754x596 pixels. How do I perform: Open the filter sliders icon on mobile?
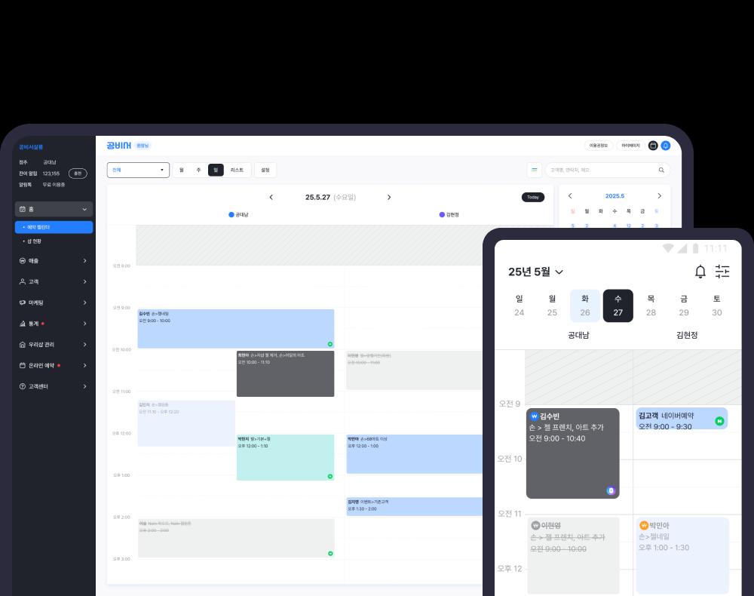722,272
